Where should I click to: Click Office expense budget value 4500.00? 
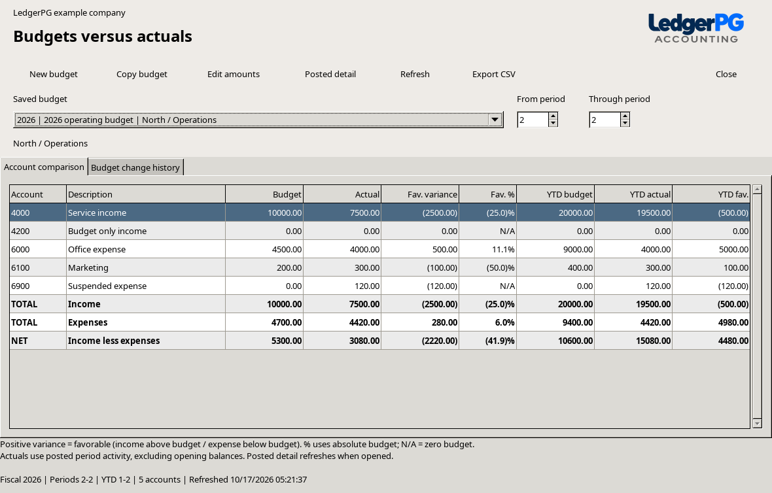tap(264, 249)
